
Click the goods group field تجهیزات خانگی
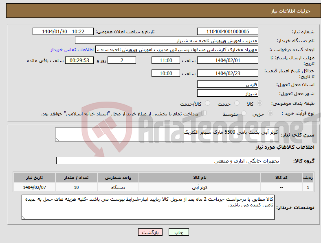[168, 161]
